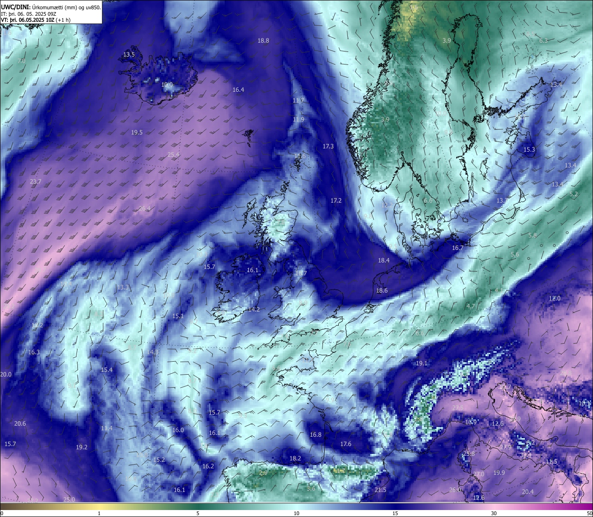Click the 25.4 value in the Atlantic plume
The height and width of the screenshot is (517, 593).
pyautogui.click(x=173, y=154)
